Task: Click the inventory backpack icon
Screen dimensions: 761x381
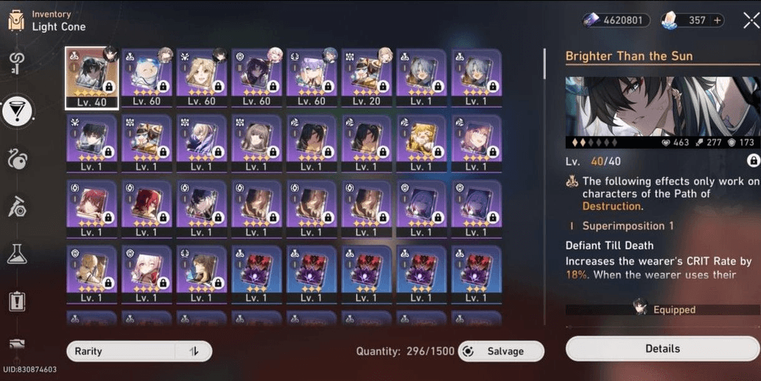Action: click(16, 21)
